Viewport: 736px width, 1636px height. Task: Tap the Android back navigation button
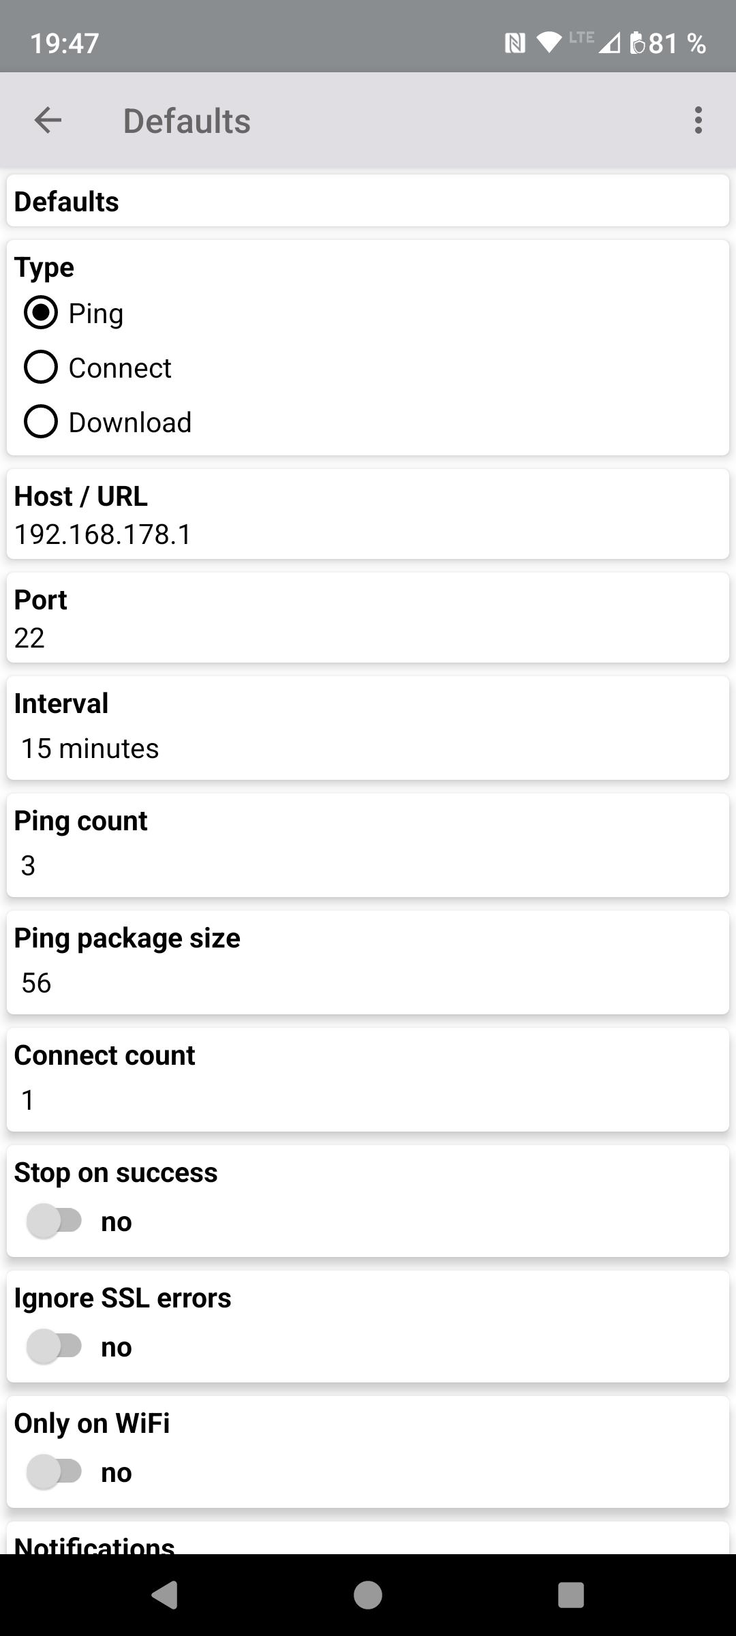click(165, 1595)
